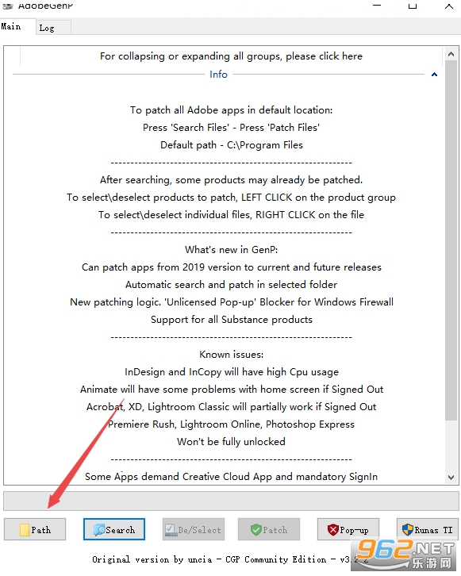The width and height of the screenshot is (461, 576).
Task: Click the De/Select button label
Action: (x=199, y=530)
